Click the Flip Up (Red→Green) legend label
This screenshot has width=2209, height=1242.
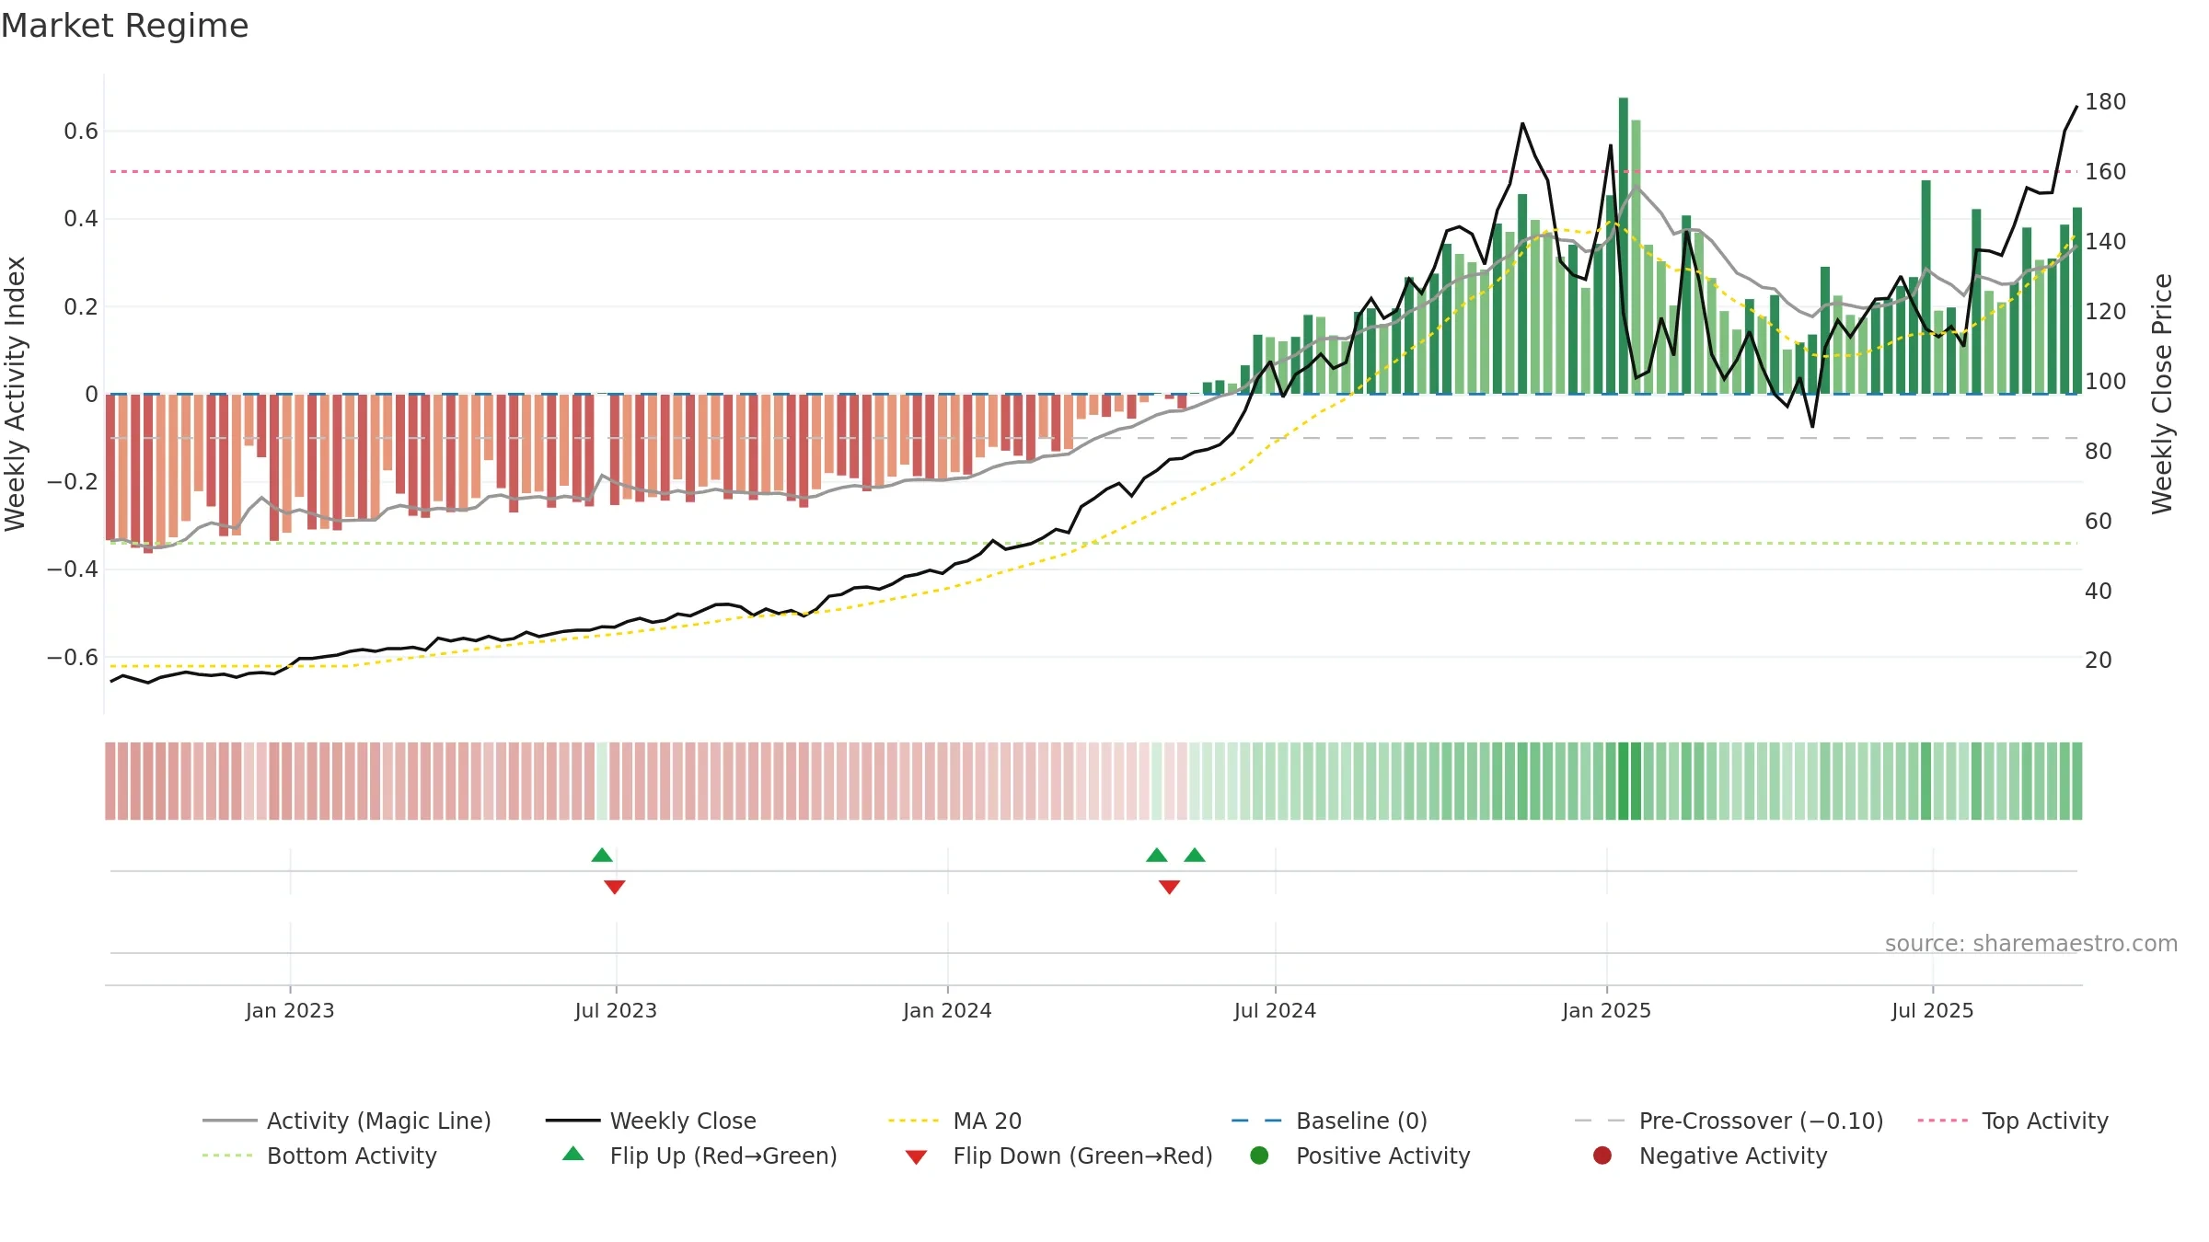[x=723, y=1156]
